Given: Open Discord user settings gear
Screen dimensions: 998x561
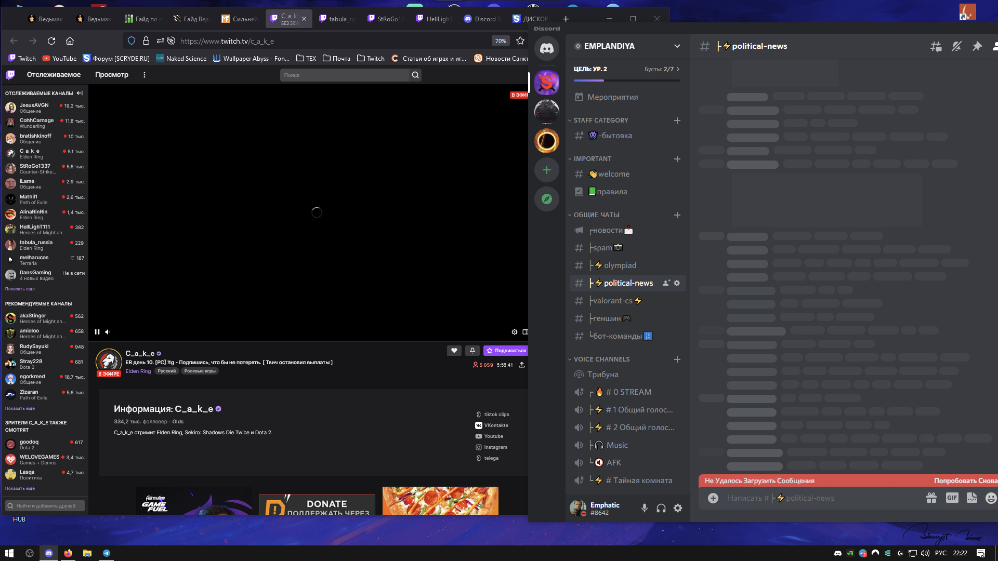Looking at the screenshot, I should tap(678, 508).
